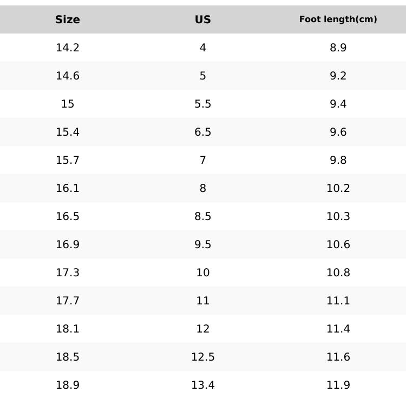Select the size 14.6 cell

(x=68, y=76)
